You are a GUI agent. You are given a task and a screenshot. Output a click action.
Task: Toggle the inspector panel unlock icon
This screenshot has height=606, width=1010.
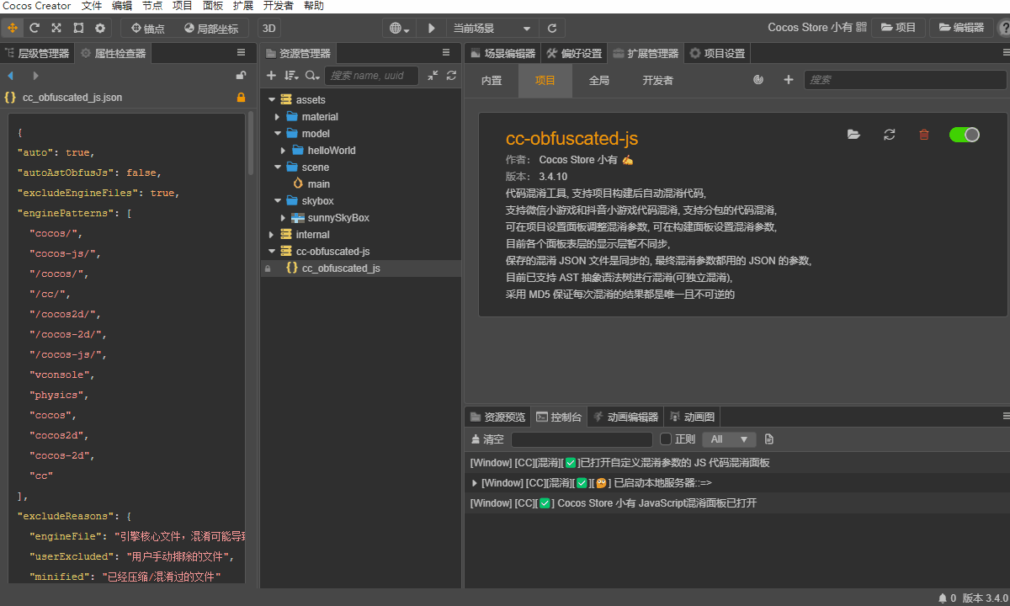pos(241,76)
